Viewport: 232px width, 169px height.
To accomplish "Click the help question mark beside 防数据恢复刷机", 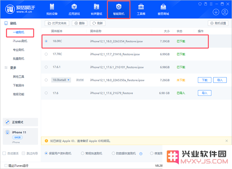I will click(x=141, y=154).
